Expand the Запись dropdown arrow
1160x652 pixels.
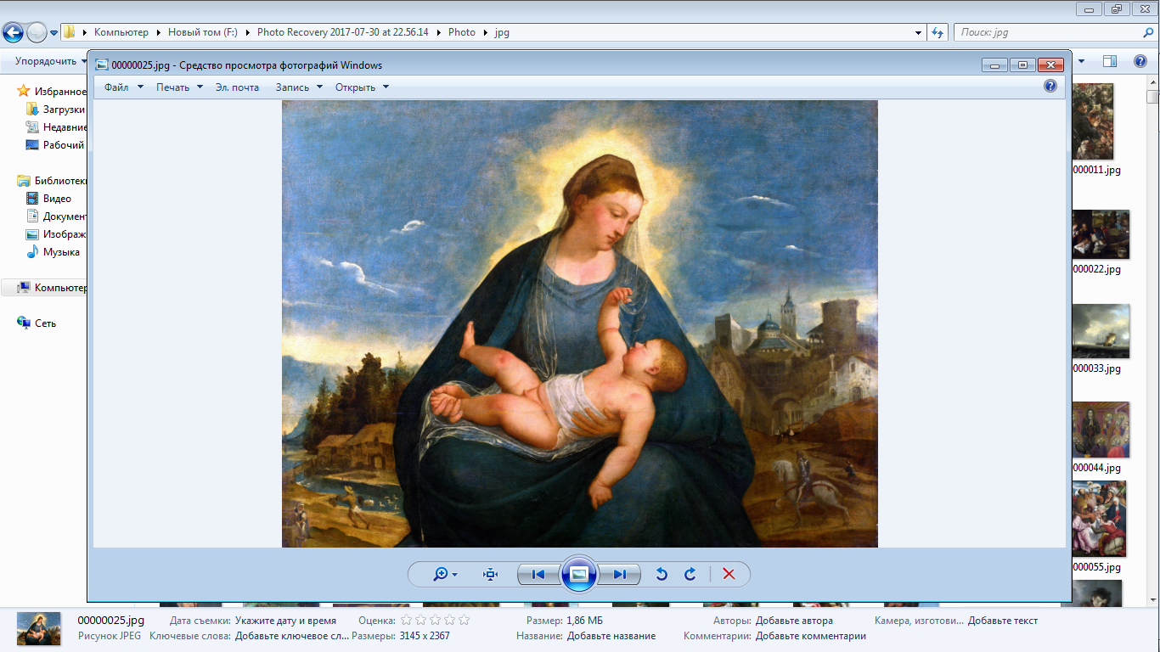point(320,87)
